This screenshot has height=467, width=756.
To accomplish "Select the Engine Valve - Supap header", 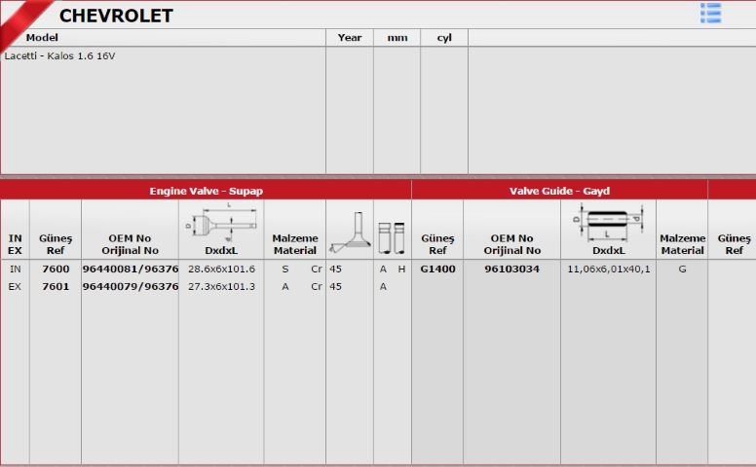I will [x=206, y=191].
